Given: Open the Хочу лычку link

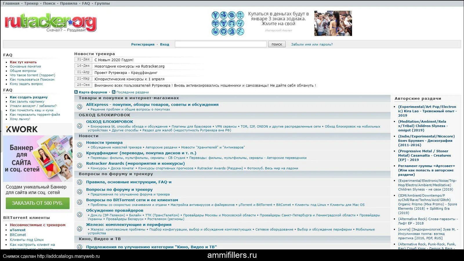Looking at the screenshot, I should [x=20, y=119].
